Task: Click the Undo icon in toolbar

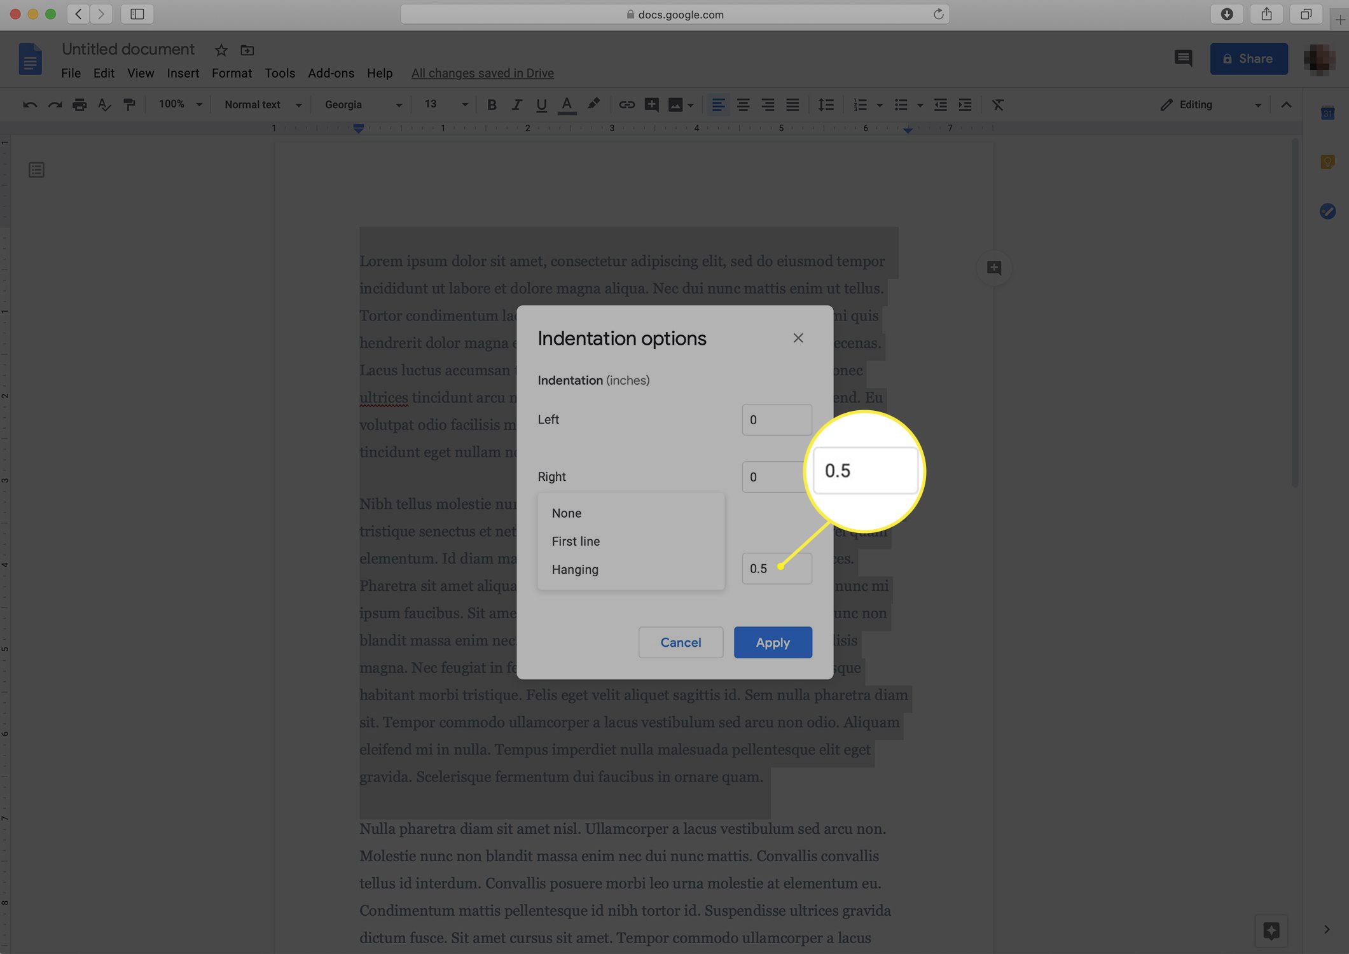Action: pyautogui.click(x=30, y=105)
